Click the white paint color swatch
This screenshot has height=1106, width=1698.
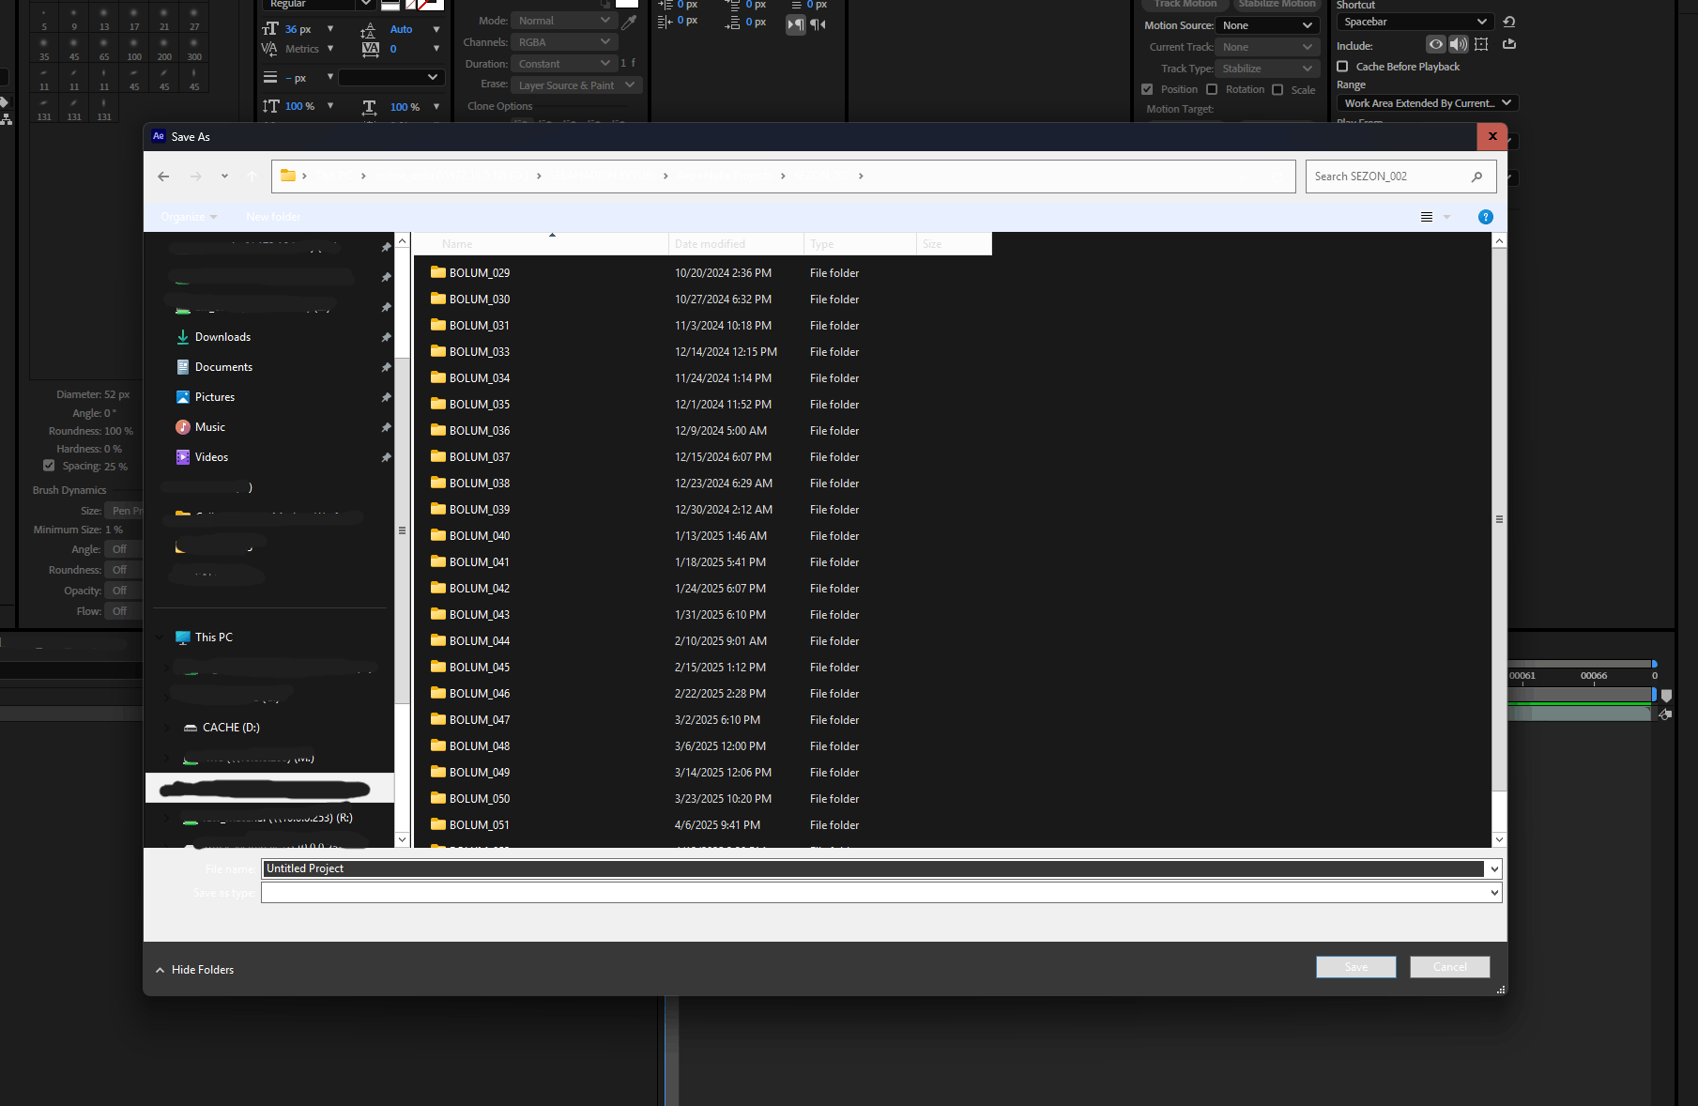coord(627,4)
